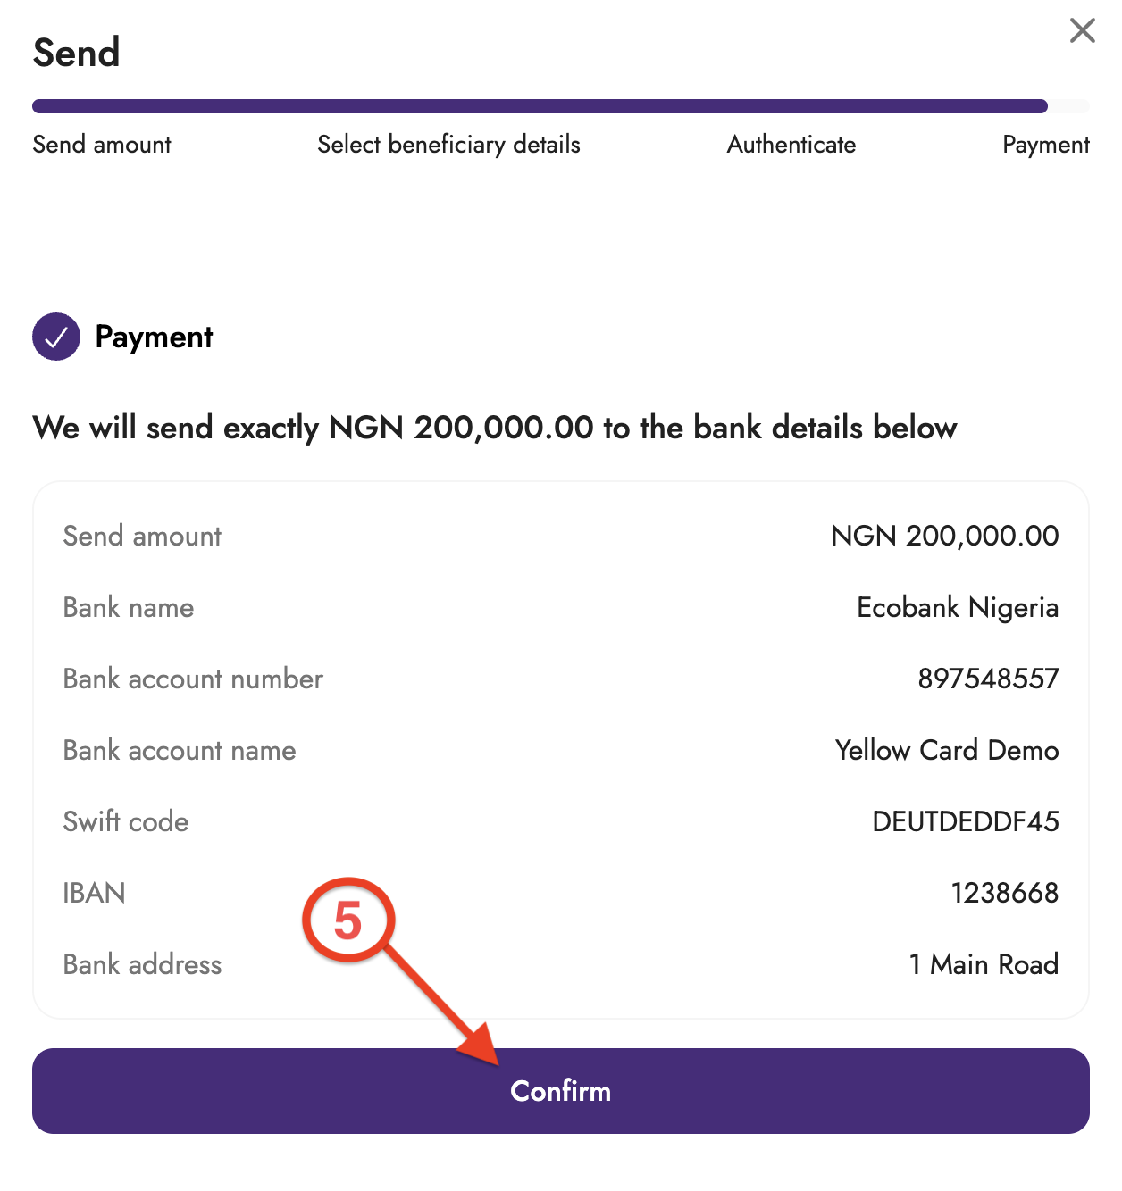Go to Select beneficiary details step

point(448,145)
